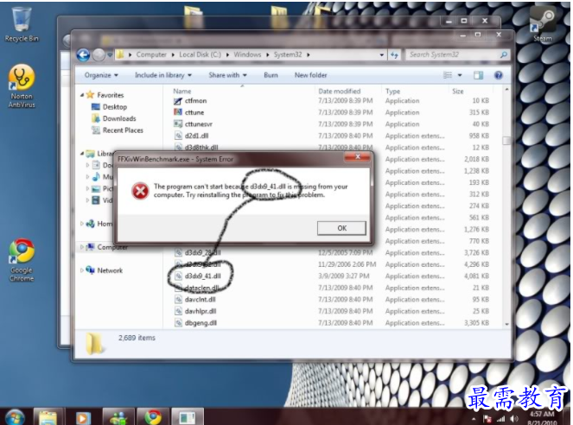Open Chrome from the taskbar
573x425 pixels.
[153, 417]
